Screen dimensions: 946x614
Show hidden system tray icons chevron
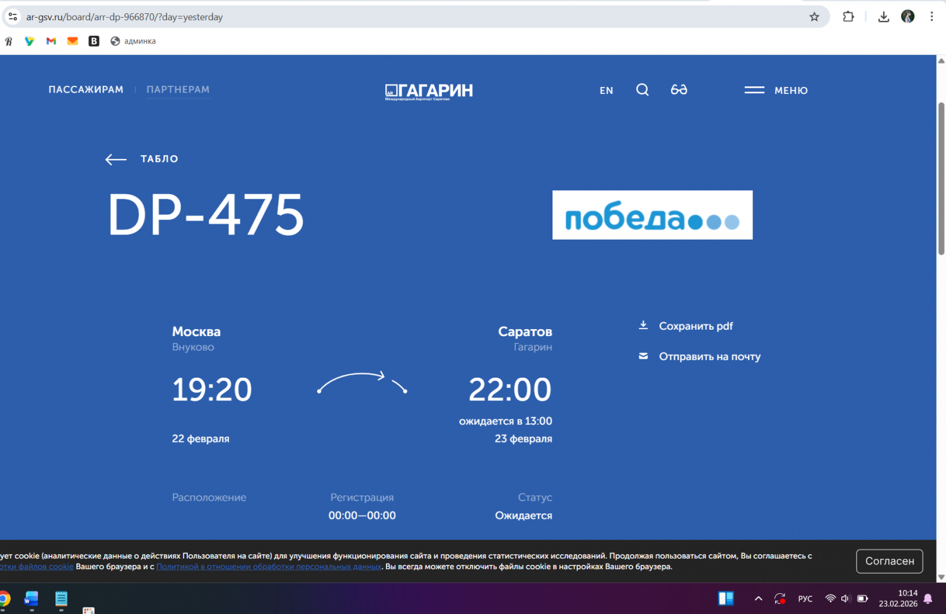coord(758,598)
